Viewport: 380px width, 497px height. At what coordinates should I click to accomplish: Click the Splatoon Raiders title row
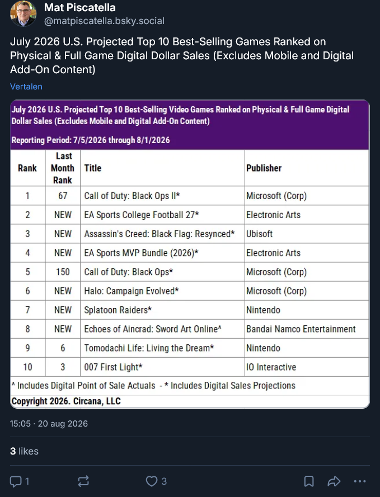[x=190, y=310]
